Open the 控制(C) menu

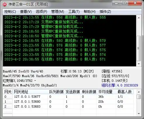click(10, 12)
